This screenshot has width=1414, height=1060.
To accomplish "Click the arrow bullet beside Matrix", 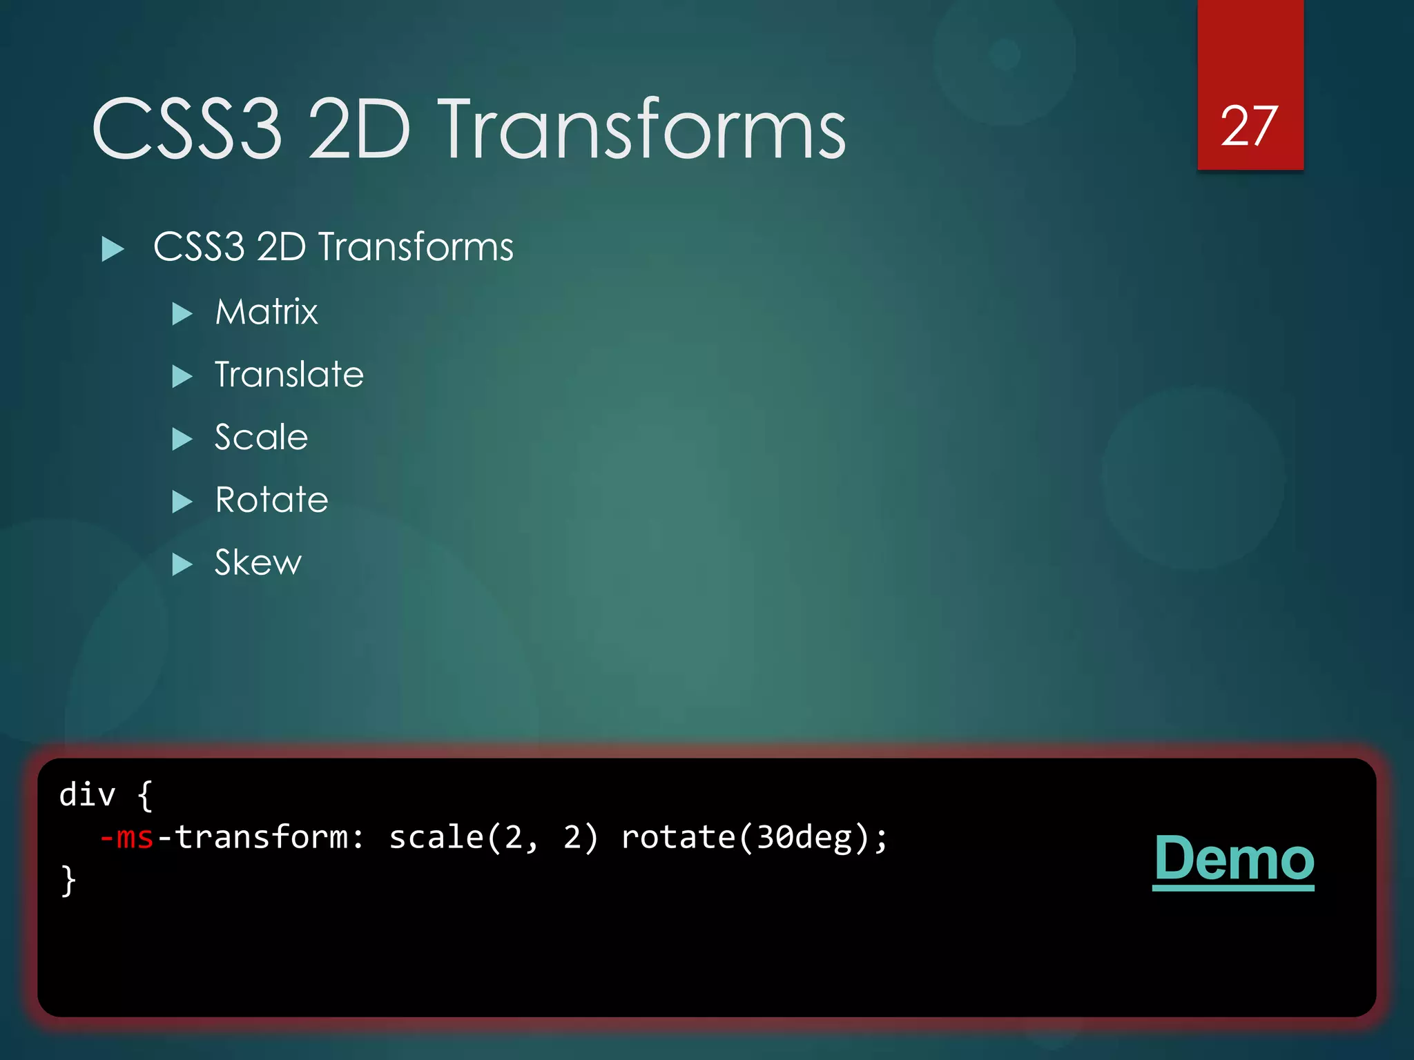I will click(x=182, y=314).
